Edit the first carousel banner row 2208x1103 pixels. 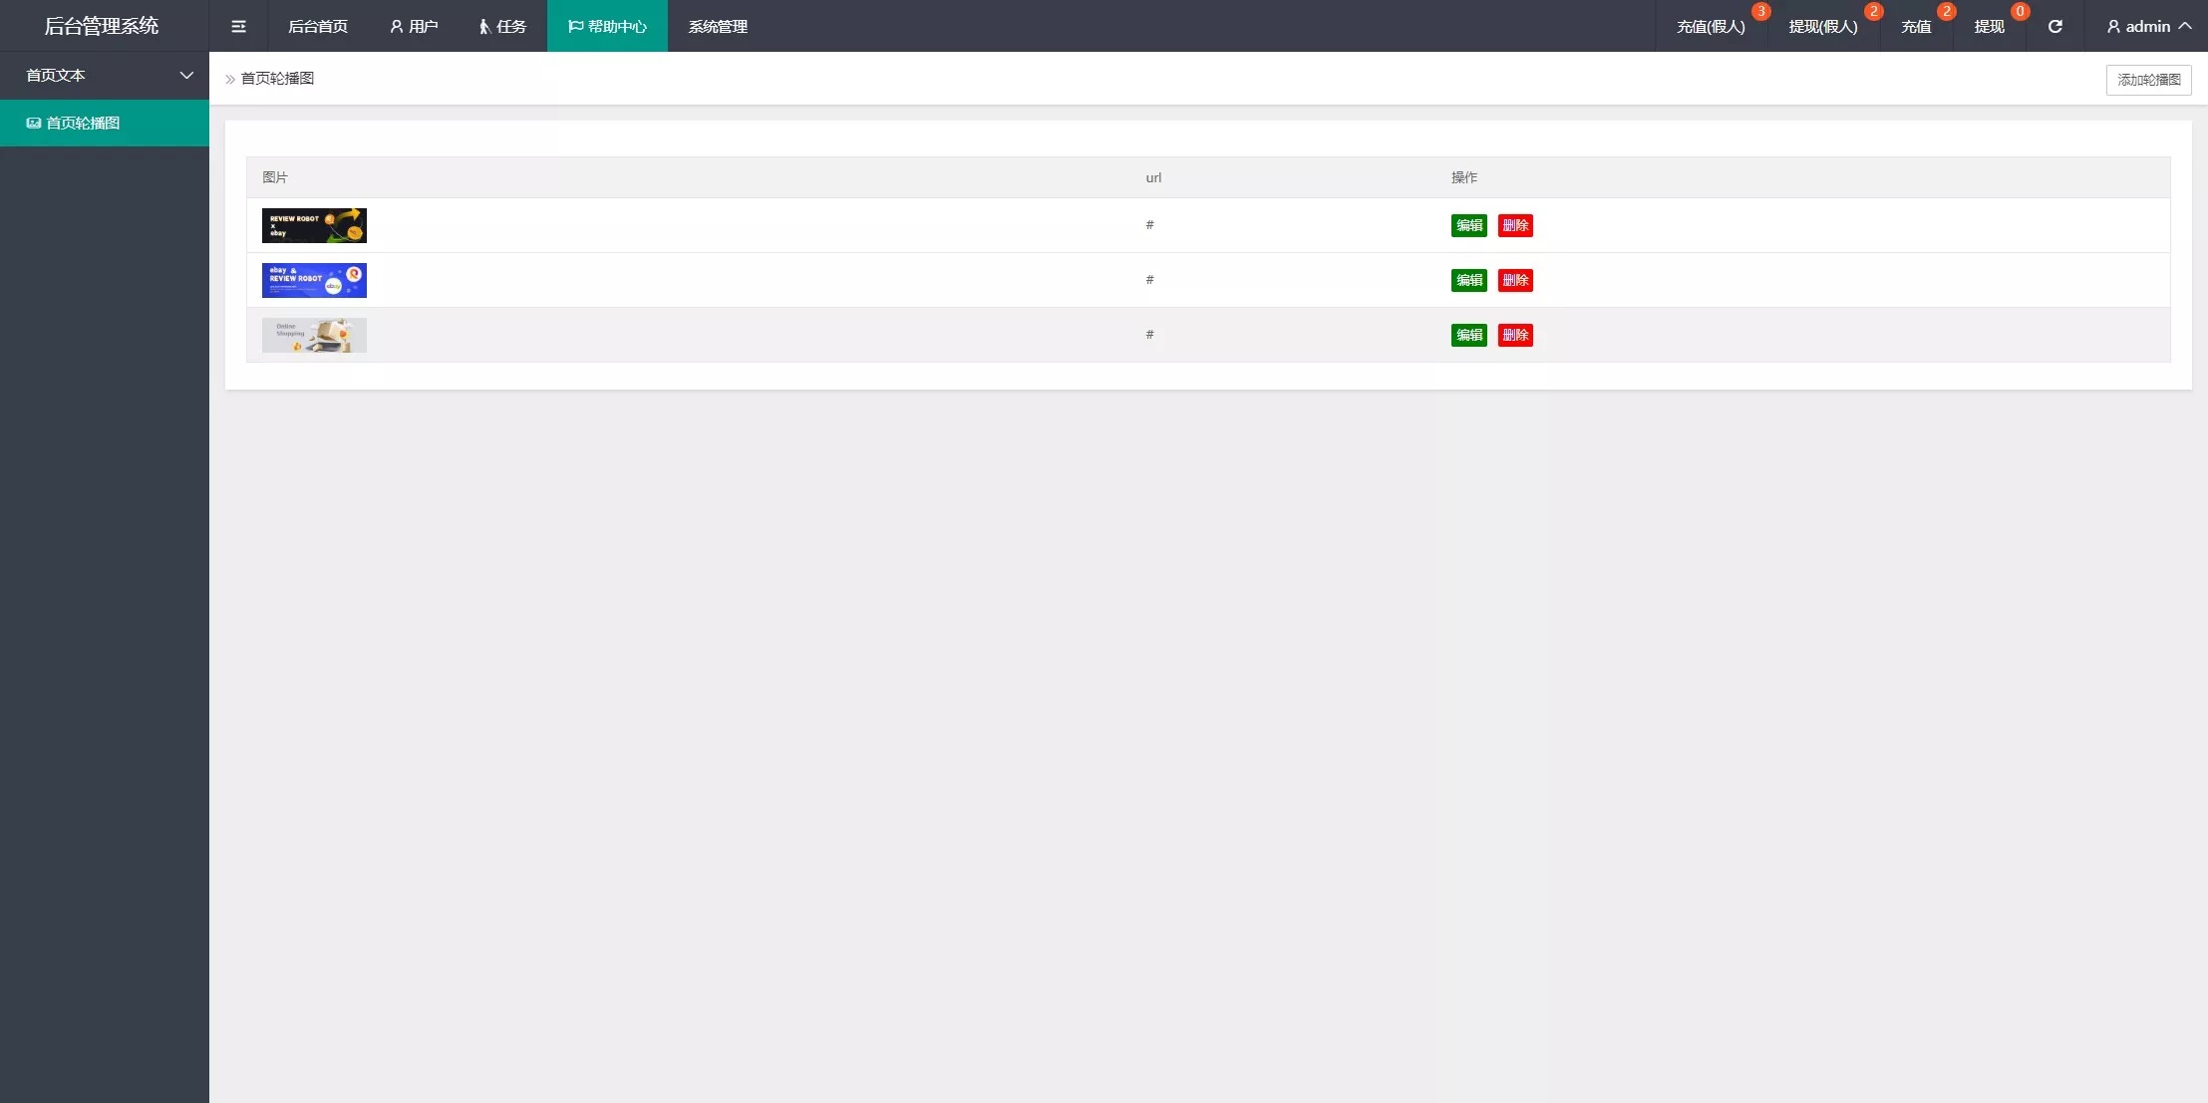1468,225
